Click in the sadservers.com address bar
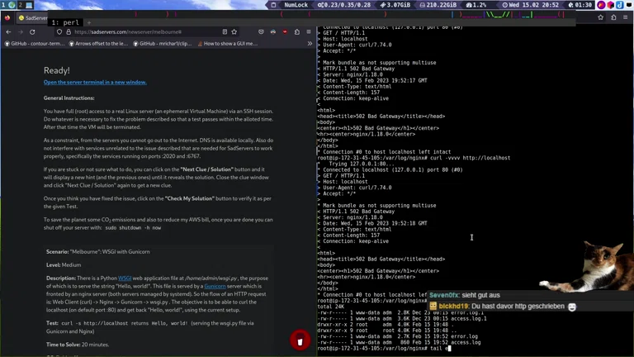 145,32
